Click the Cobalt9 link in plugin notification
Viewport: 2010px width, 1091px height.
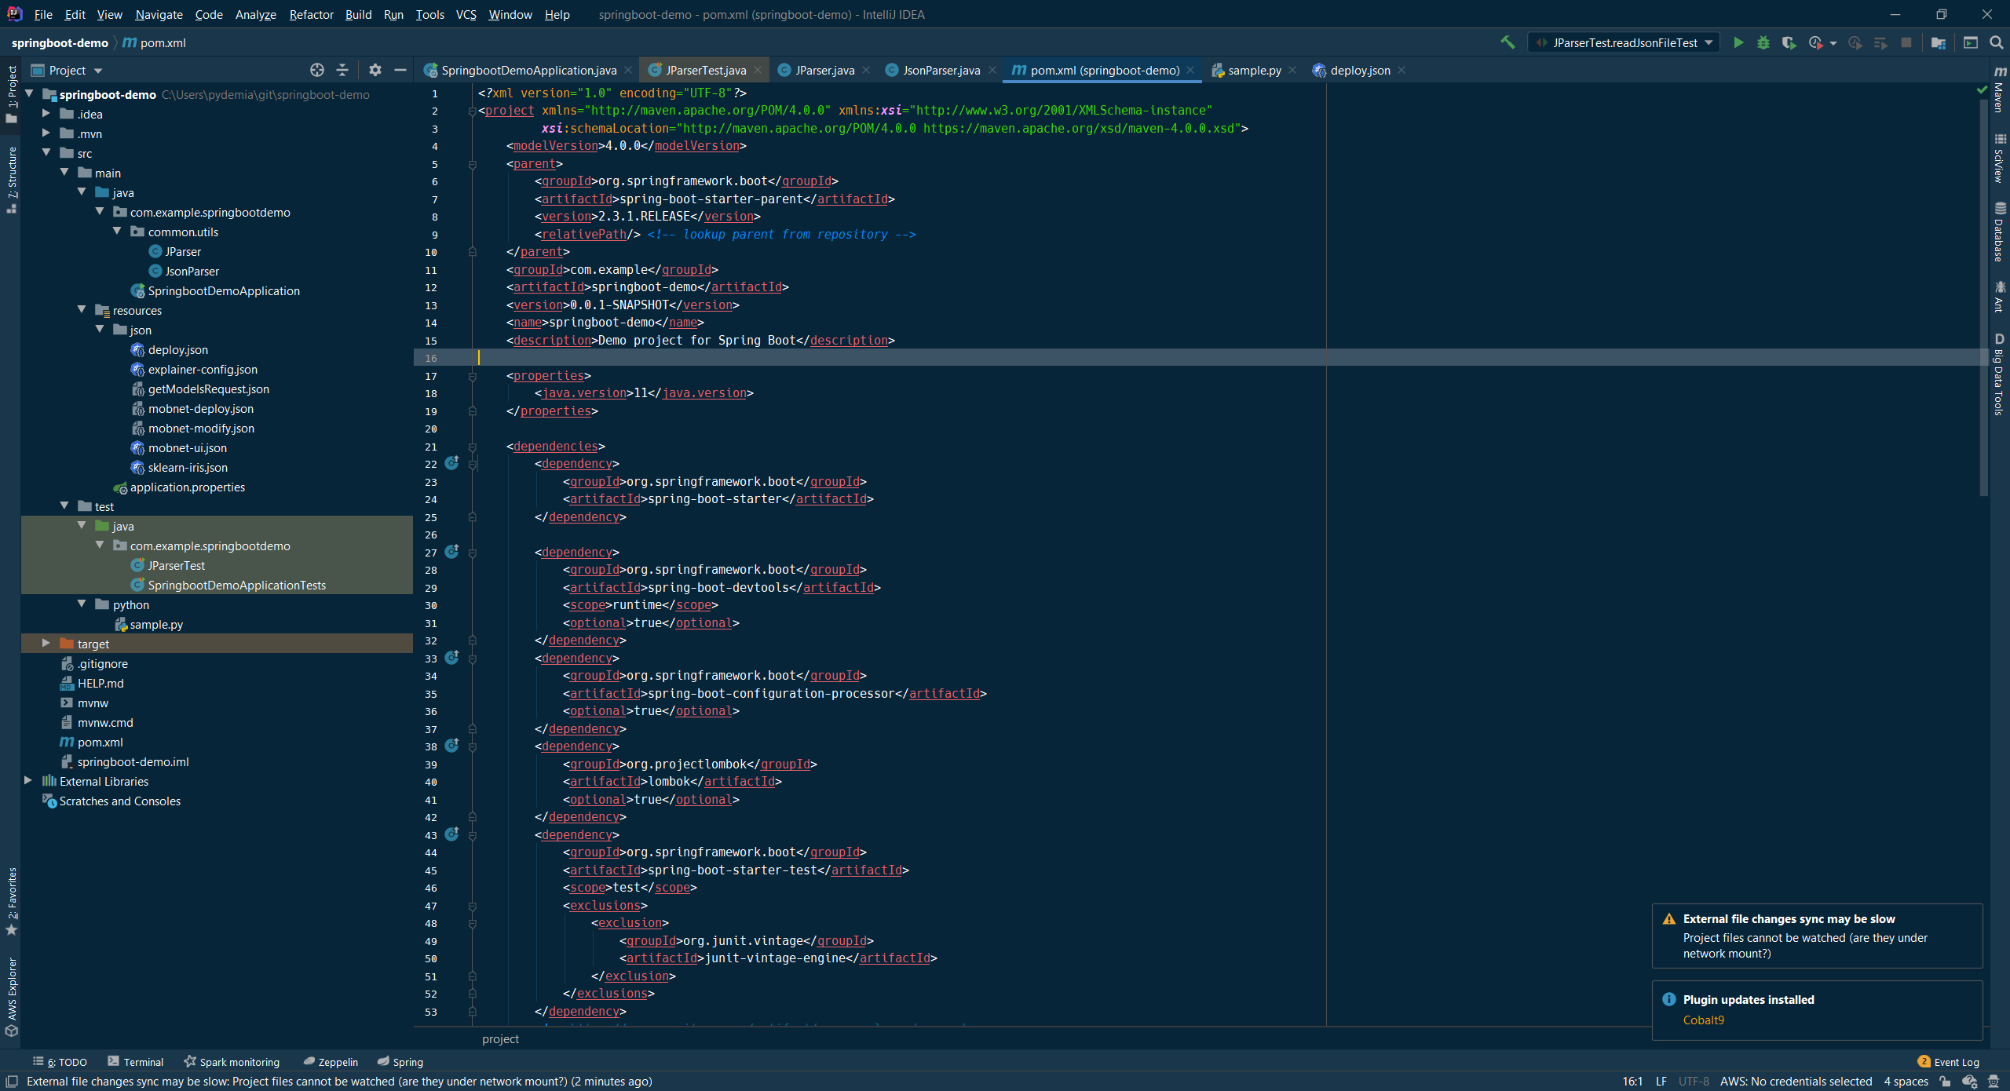(1703, 1020)
